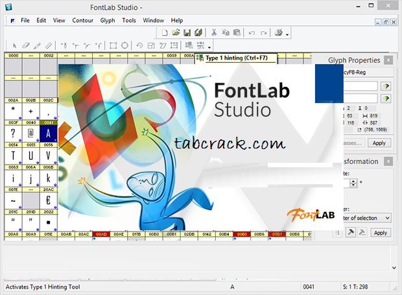This screenshot has height=295, width=402.
Task: Select the Ellipse shape tool
Action: (x=124, y=45)
